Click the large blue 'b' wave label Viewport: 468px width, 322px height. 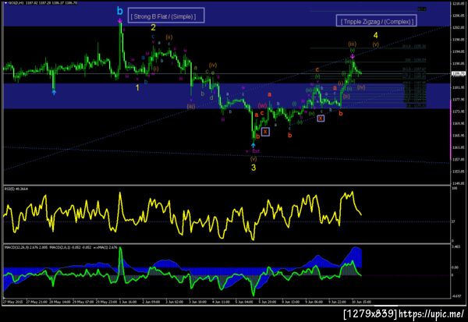click(119, 12)
